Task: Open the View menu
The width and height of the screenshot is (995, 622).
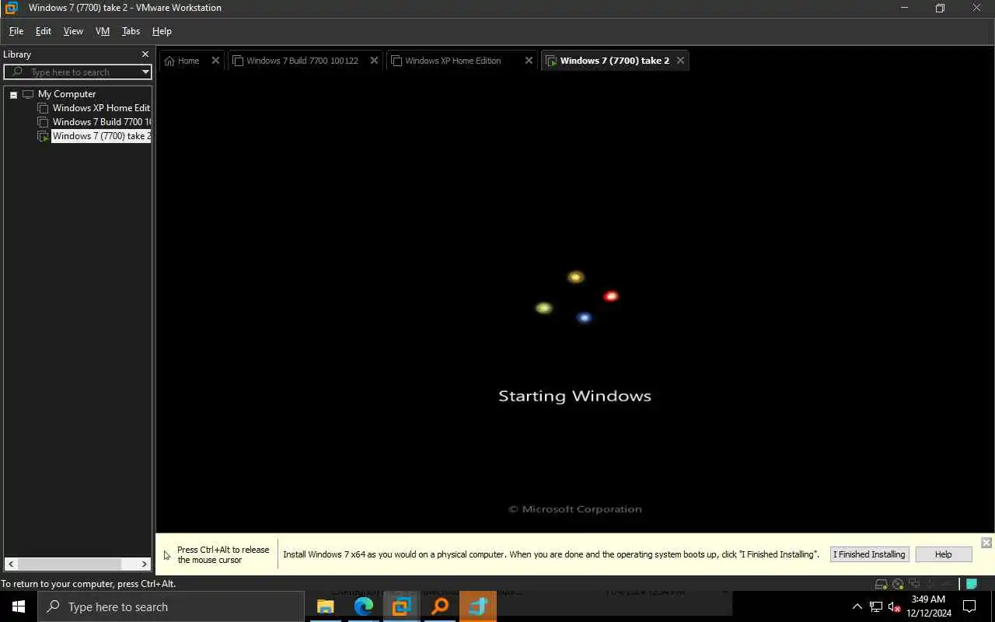Action: [x=73, y=31]
